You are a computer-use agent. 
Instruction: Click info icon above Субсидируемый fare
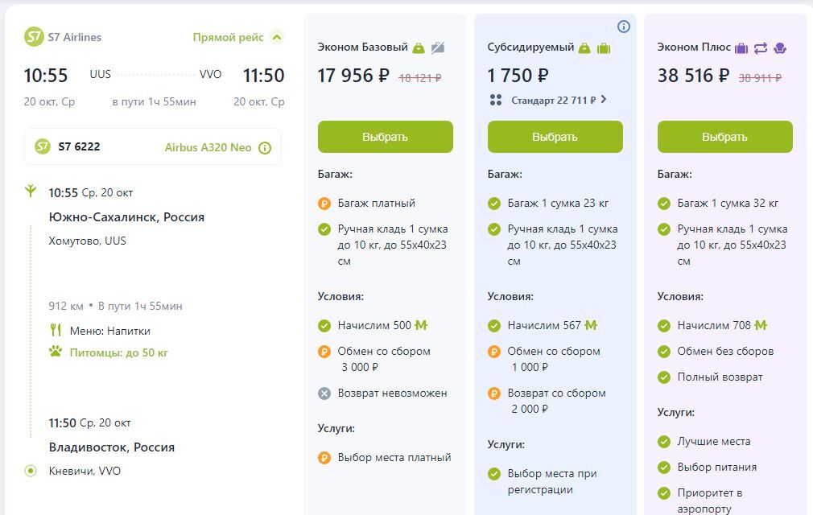point(624,27)
